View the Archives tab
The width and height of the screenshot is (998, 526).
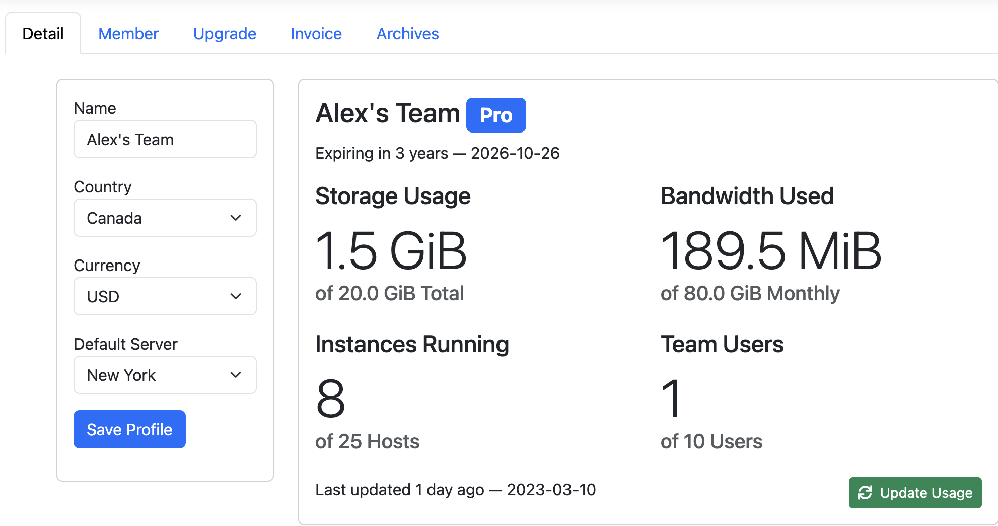(x=407, y=34)
